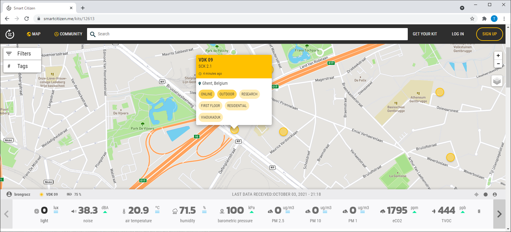Click the chart waveform icon in status bar
Image resolution: width=511 pixels, height=232 pixels.
[476, 195]
